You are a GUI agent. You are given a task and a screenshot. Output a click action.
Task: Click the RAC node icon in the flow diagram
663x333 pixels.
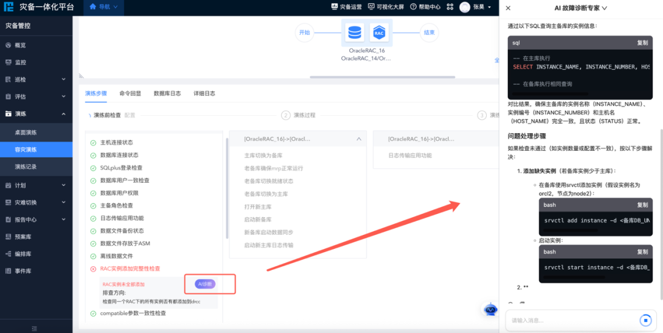pos(379,33)
